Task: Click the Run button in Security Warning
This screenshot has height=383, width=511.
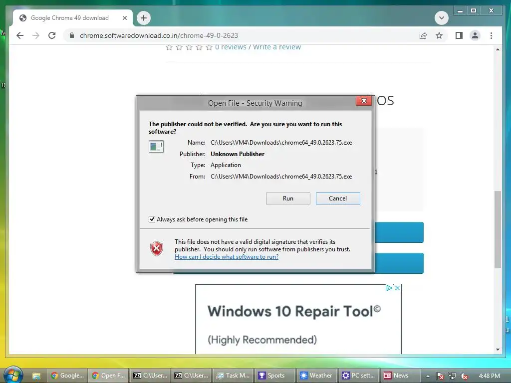Action: [x=288, y=198]
